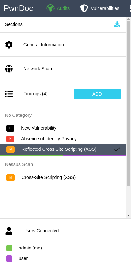Image resolution: width=131 pixels, height=265 pixels.
Task: Click the checkmark on Reflected Cross-Site Scripting finding
Action: pyautogui.click(x=117, y=149)
